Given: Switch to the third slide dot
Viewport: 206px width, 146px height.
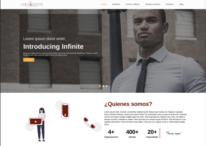Looking at the screenshot, I should tap(106, 86).
